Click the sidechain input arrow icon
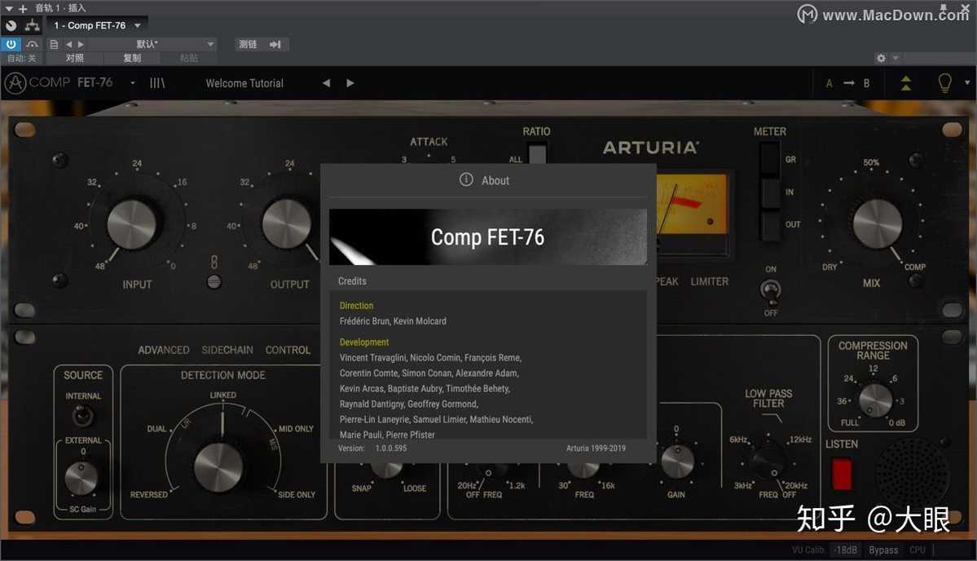The image size is (977, 561). pos(275,44)
